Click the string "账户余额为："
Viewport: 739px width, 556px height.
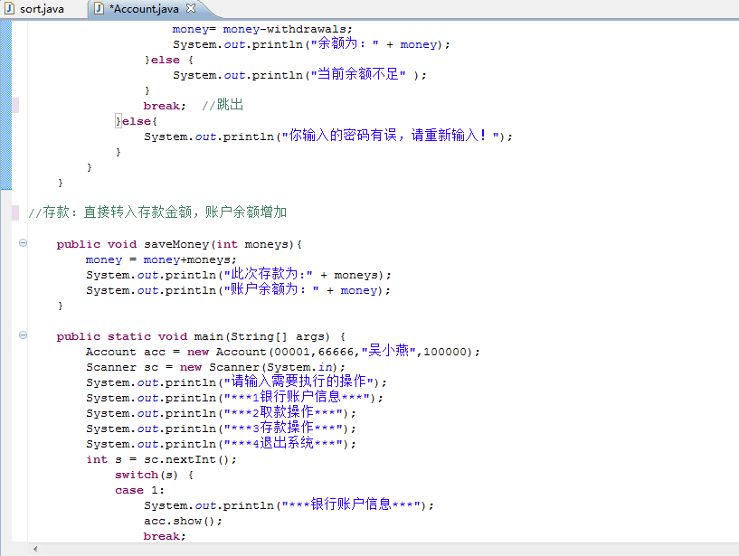click(271, 289)
